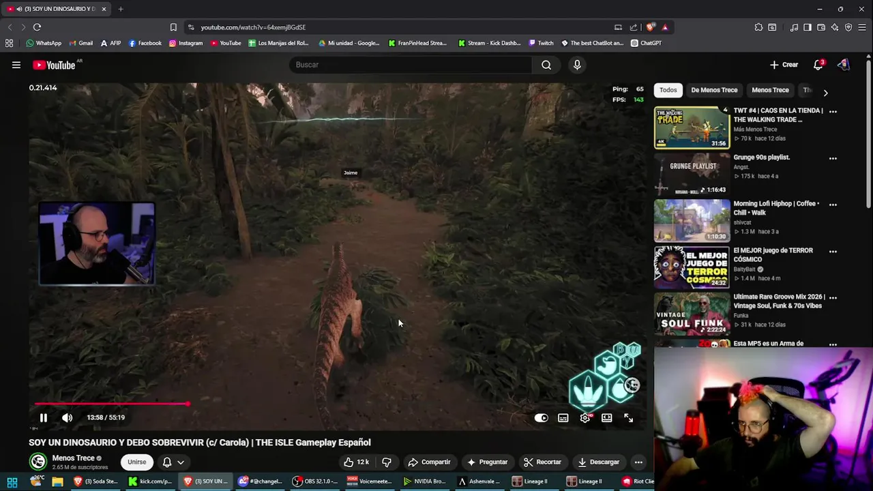
Task: Open options for Walking Trade video
Action: pyautogui.click(x=833, y=111)
